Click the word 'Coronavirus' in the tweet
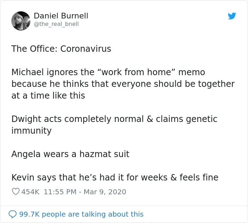 [x=86, y=49]
